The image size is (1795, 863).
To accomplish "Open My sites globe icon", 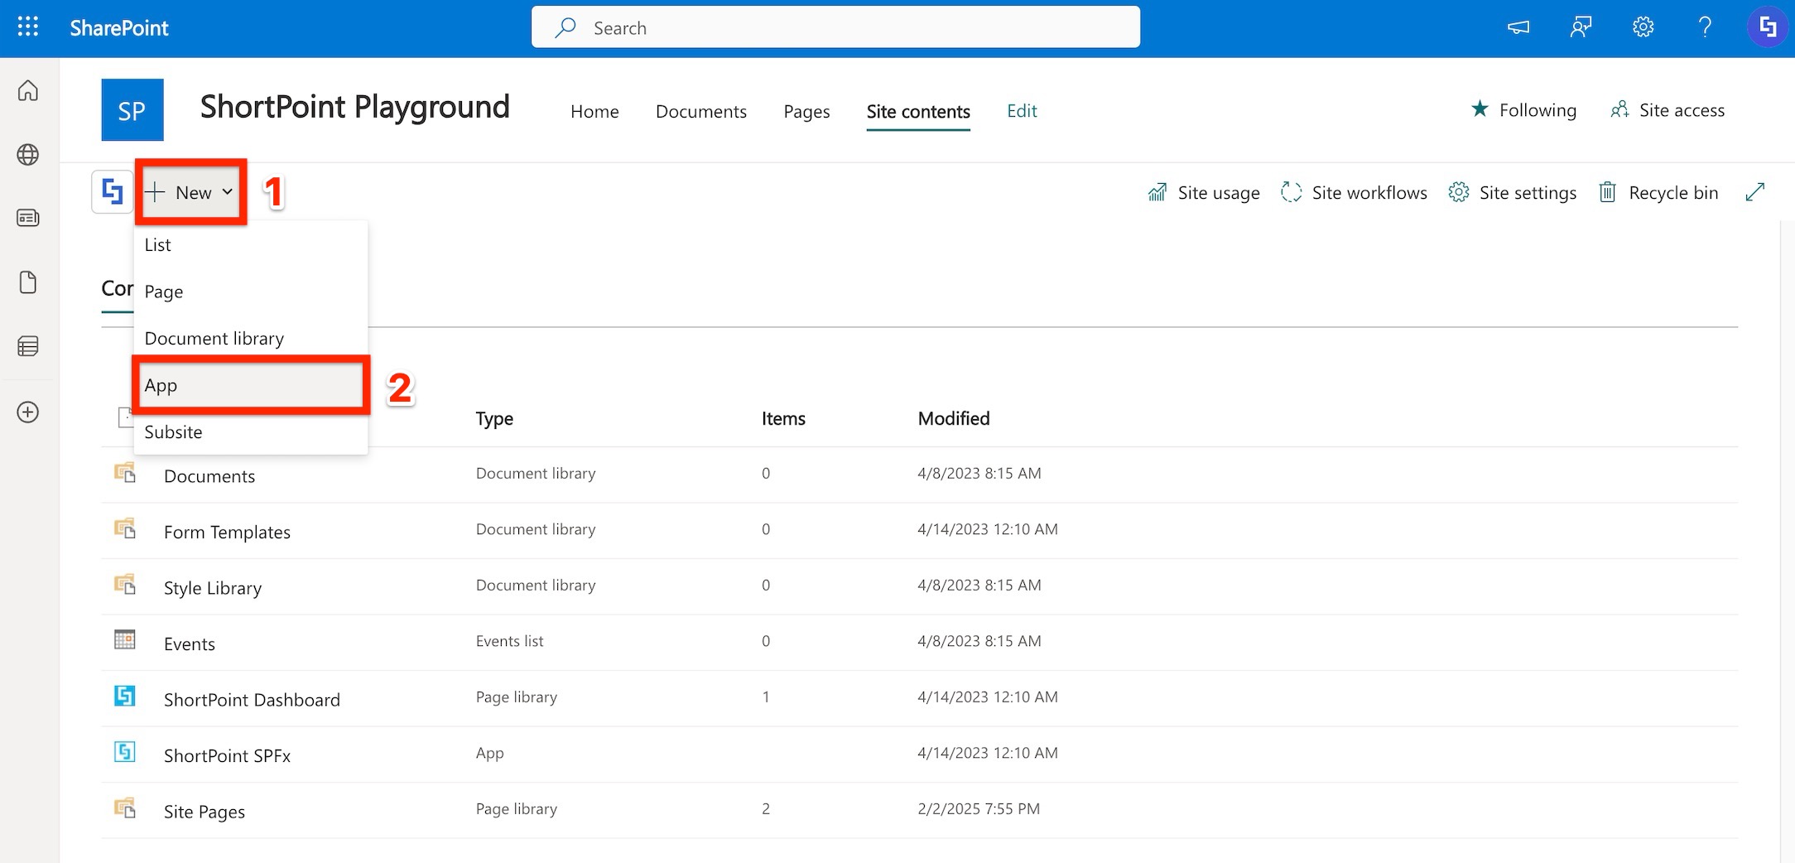I will (x=28, y=154).
